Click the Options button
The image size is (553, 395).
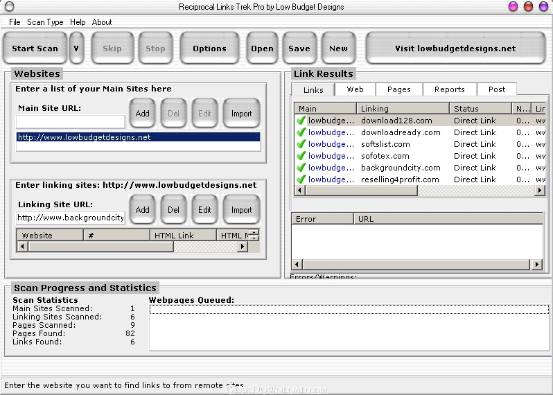coord(209,49)
